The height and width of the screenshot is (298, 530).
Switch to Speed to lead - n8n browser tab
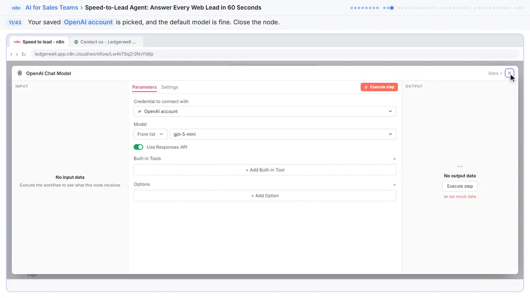click(x=39, y=42)
